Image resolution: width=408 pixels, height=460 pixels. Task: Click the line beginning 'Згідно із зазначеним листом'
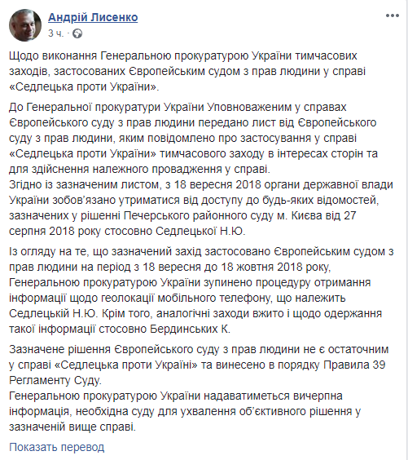(x=201, y=185)
